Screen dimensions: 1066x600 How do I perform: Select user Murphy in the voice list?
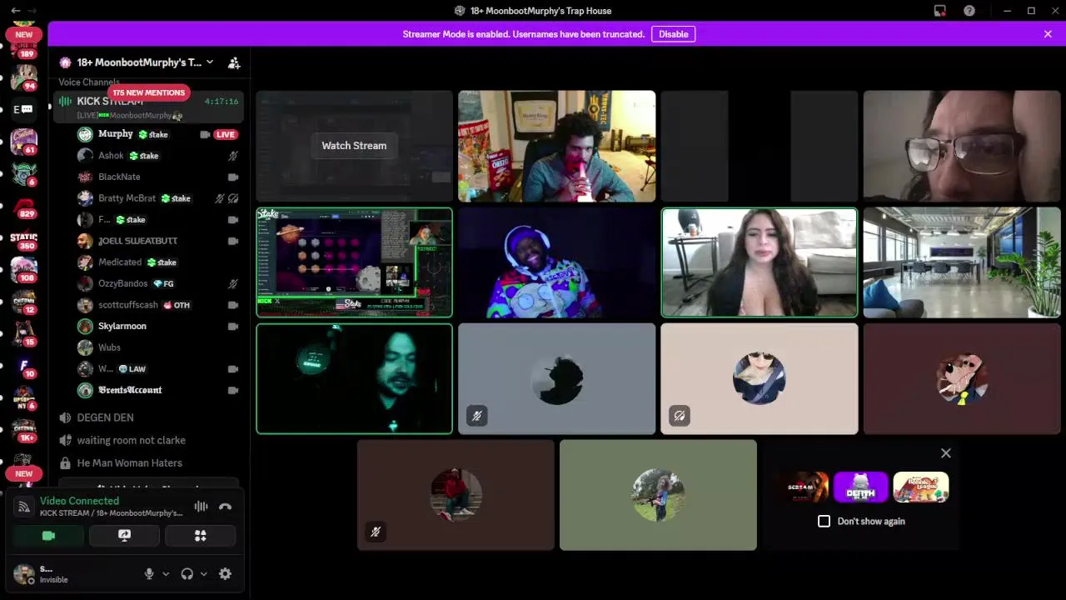[116, 134]
